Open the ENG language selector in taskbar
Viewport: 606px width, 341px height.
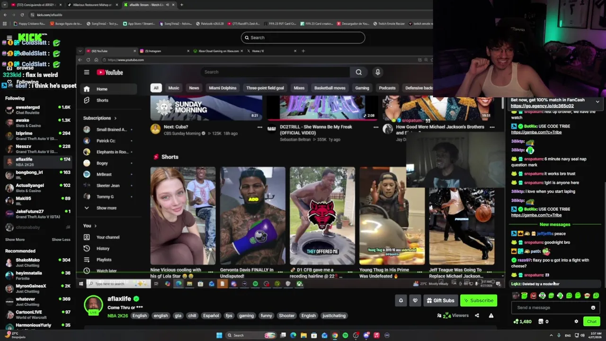pos(568,335)
